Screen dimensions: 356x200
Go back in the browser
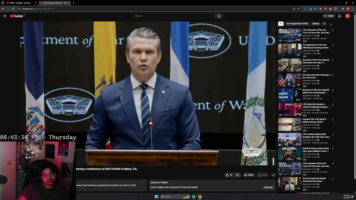coord(3,9)
